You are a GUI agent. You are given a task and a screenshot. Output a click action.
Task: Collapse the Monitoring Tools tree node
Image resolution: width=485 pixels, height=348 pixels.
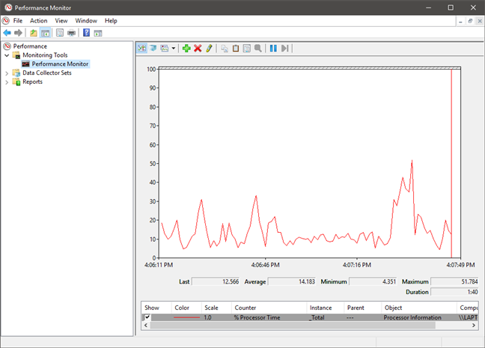click(x=7, y=55)
